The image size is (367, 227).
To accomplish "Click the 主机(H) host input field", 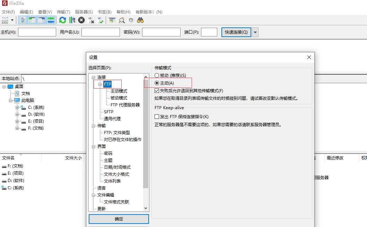I will click(x=37, y=32).
